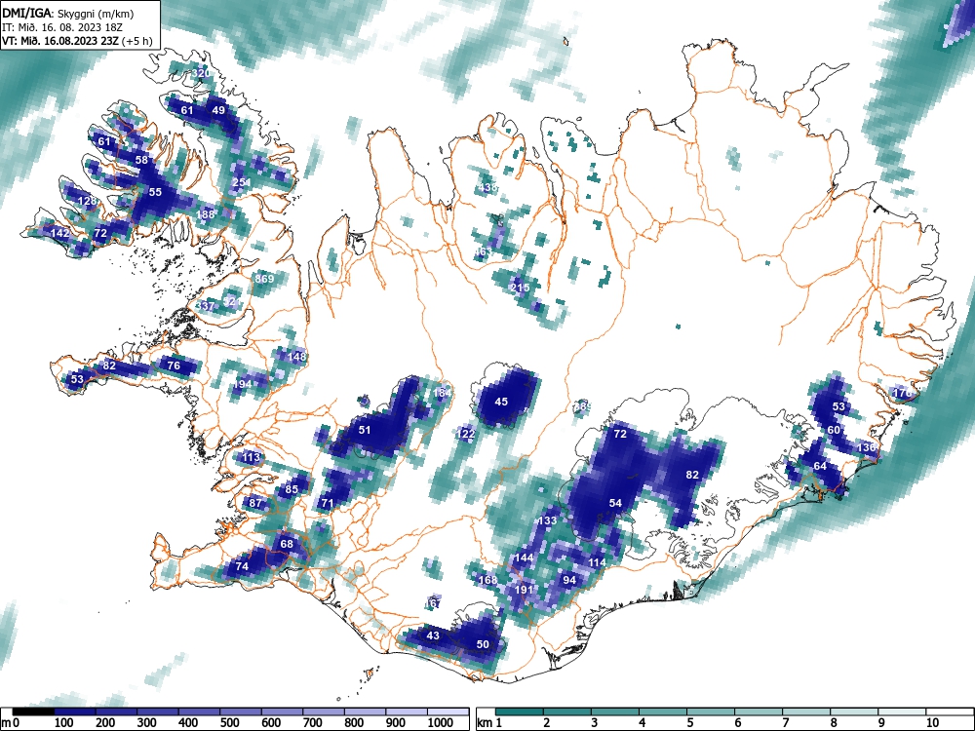The image size is (975, 731).
Task: Click the visibility value 188
Action: [x=205, y=214]
